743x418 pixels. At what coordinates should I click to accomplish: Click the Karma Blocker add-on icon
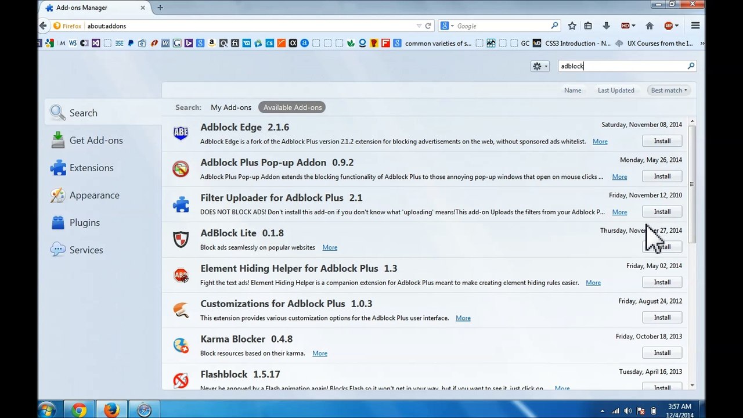pyautogui.click(x=181, y=345)
